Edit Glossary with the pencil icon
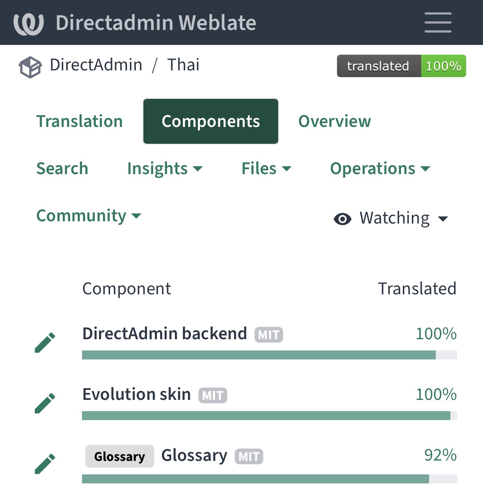Screen dimensions: 483x495 point(45,464)
